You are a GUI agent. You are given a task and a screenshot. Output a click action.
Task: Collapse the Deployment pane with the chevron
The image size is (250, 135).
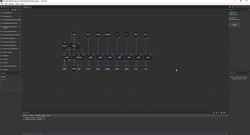227,113
